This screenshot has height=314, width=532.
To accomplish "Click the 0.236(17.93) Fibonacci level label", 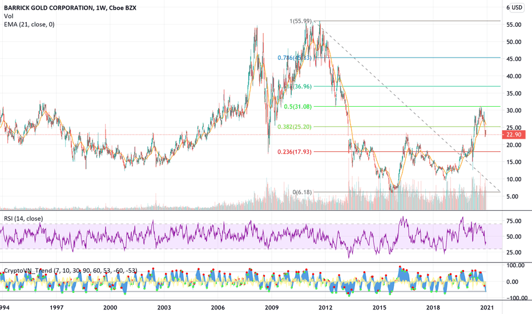I will (x=295, y=152).
